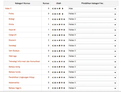
Task: Click the course count '2' in the Ekonomi row
Action: tap(49, 40)
